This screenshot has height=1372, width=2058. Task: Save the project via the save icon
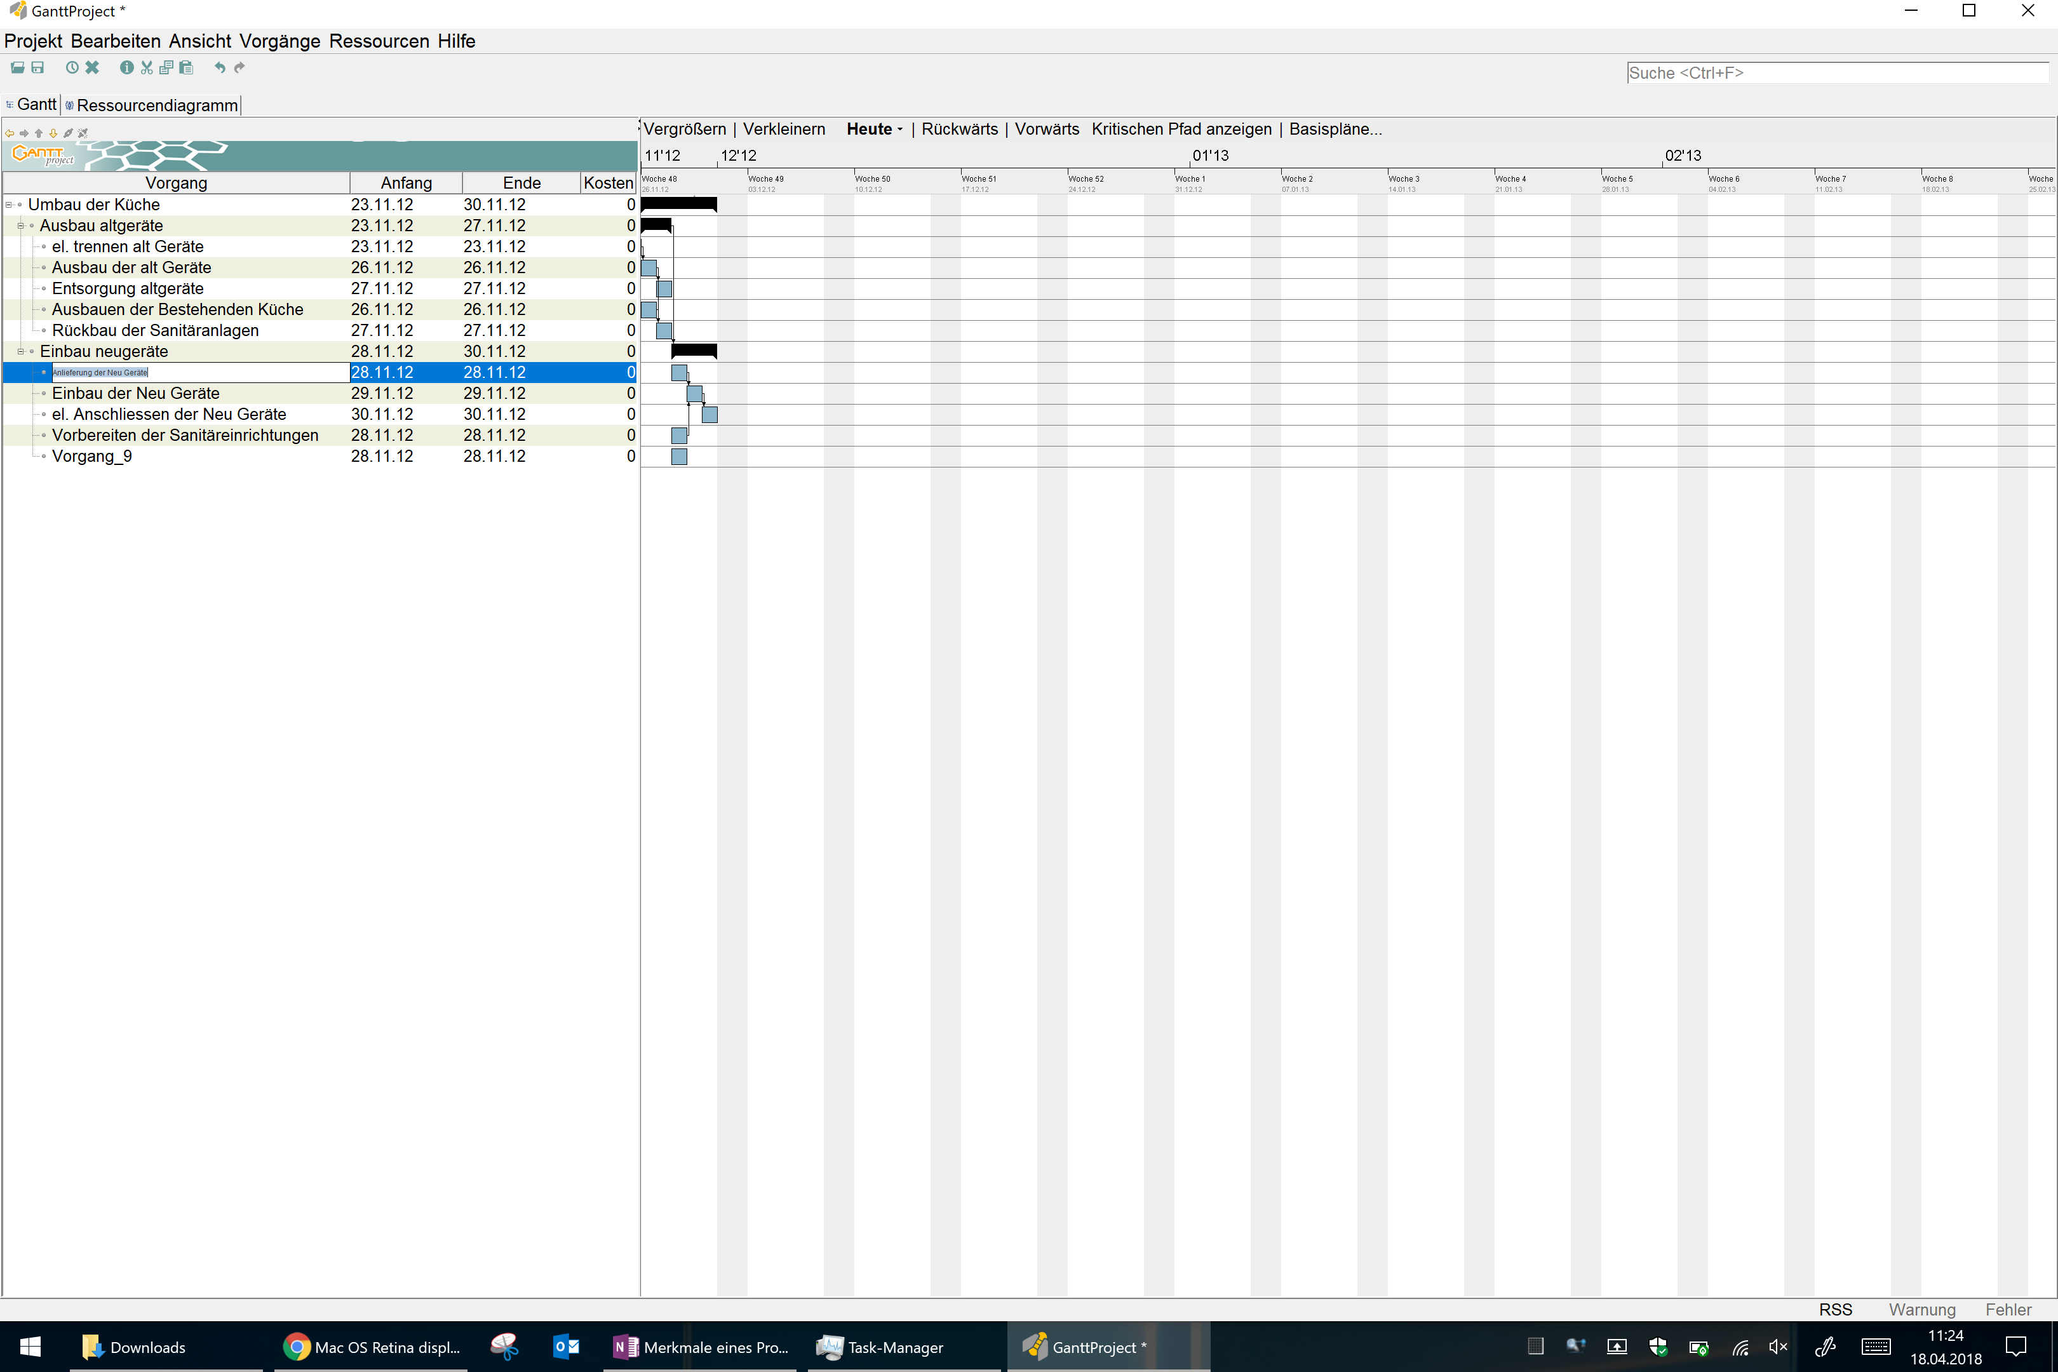point(39,67)
